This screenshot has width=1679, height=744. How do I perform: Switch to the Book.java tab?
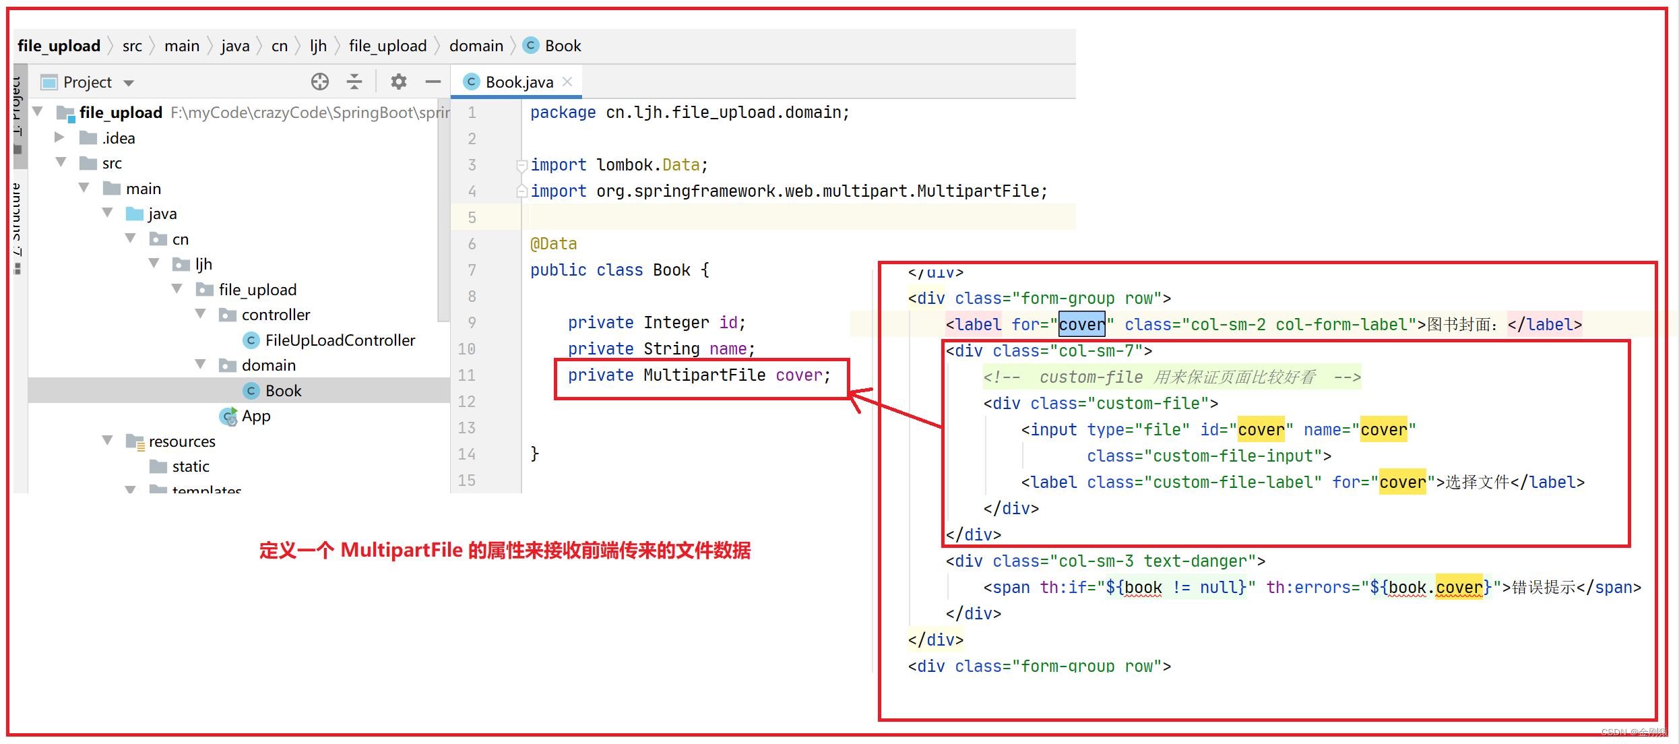point(516,82)
